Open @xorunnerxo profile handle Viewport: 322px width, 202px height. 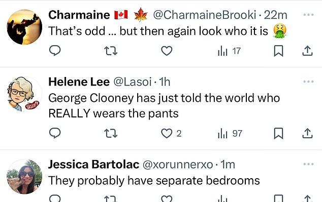click(x=178, y=165)
